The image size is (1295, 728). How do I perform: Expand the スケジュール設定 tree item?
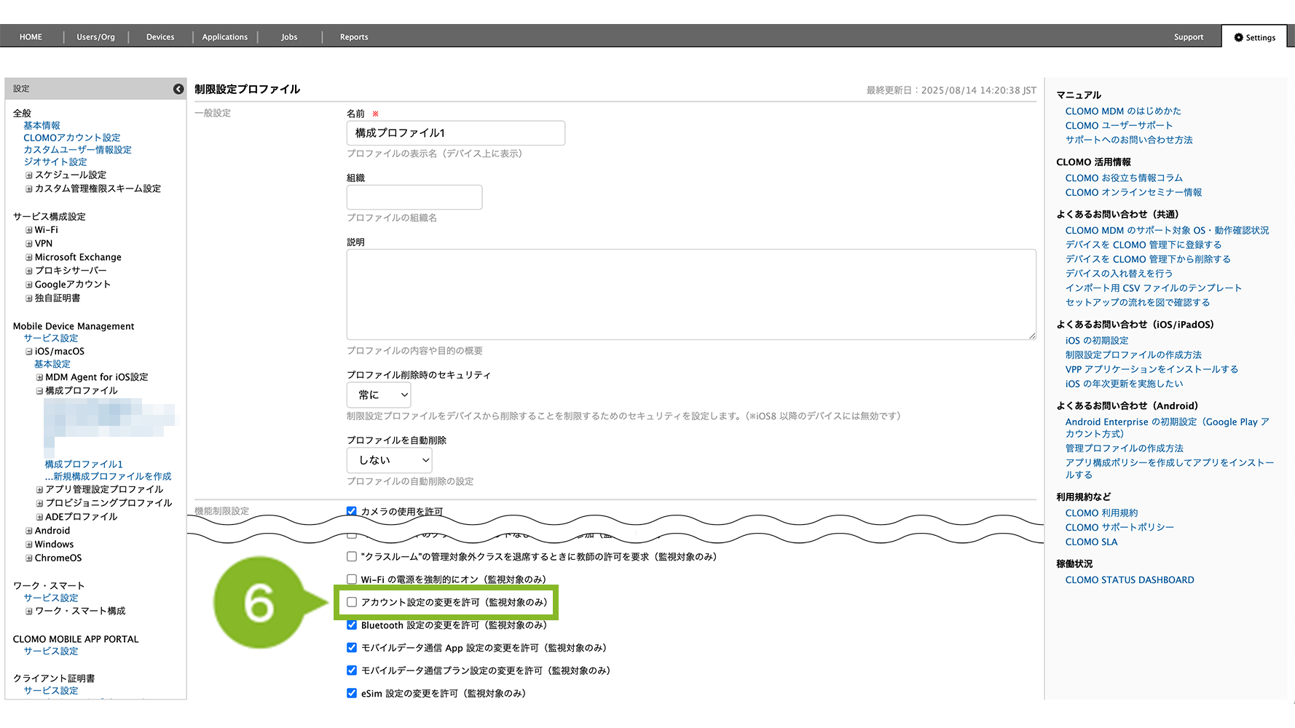pos(29,175)
